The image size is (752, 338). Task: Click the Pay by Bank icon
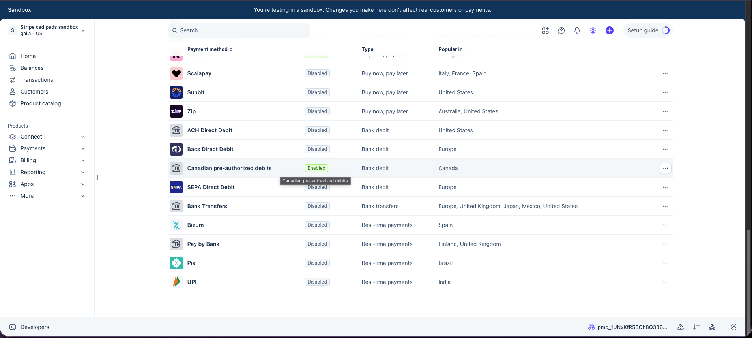tap(176, 244)
